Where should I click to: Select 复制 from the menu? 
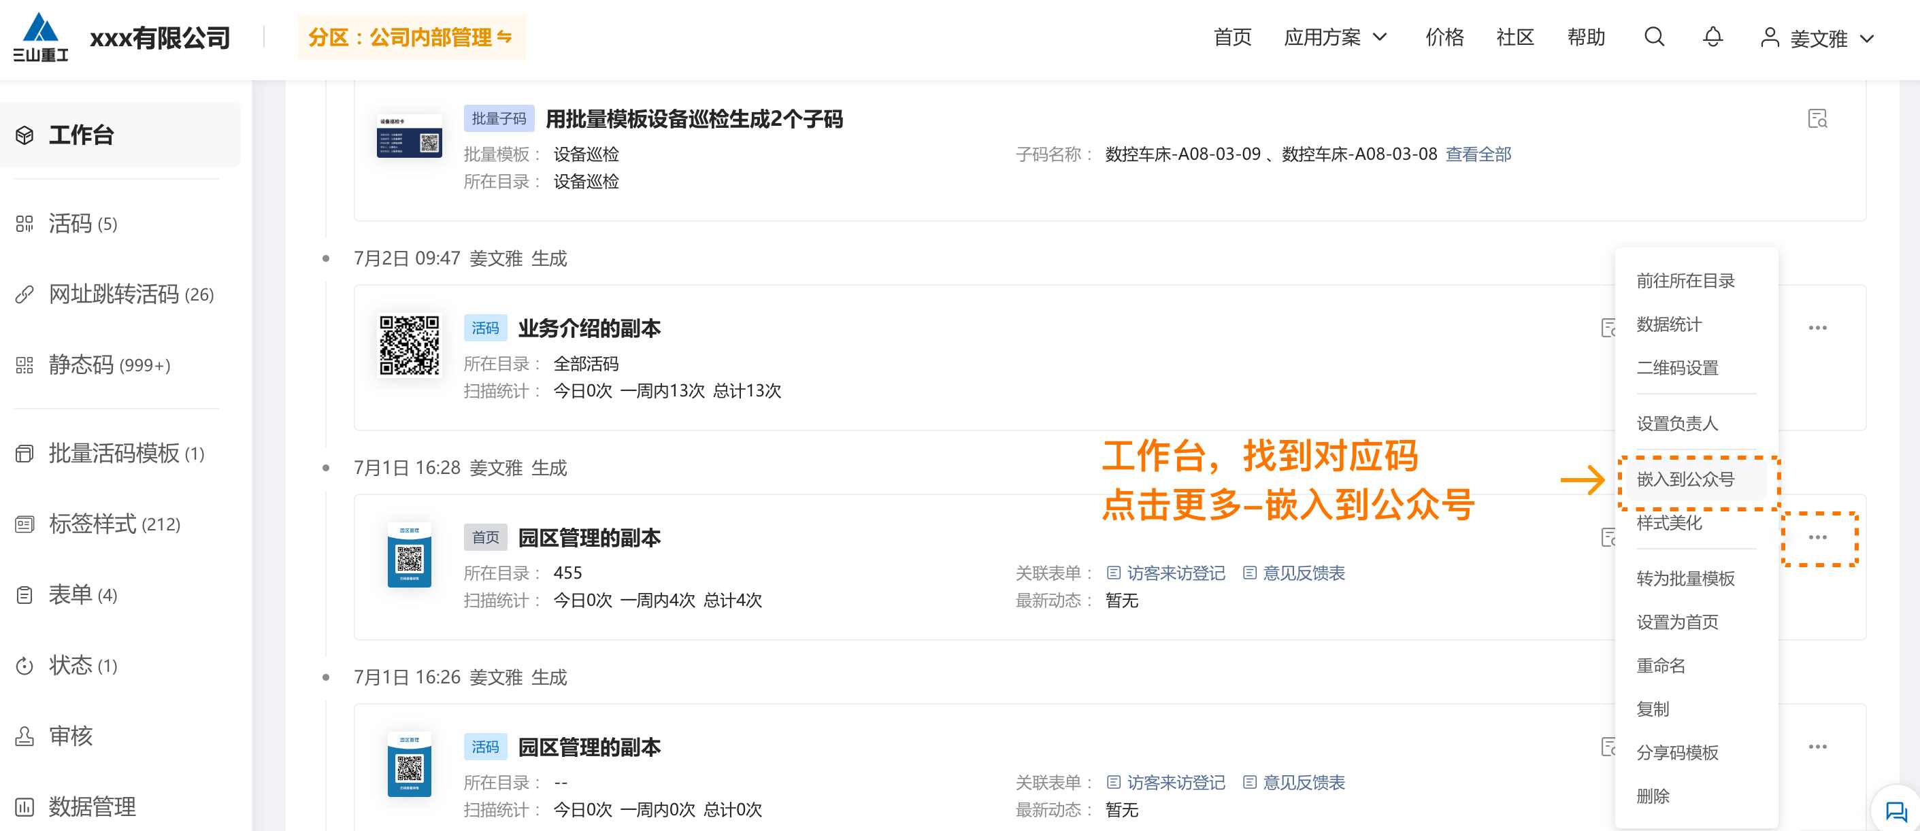tap(1653, 709)
